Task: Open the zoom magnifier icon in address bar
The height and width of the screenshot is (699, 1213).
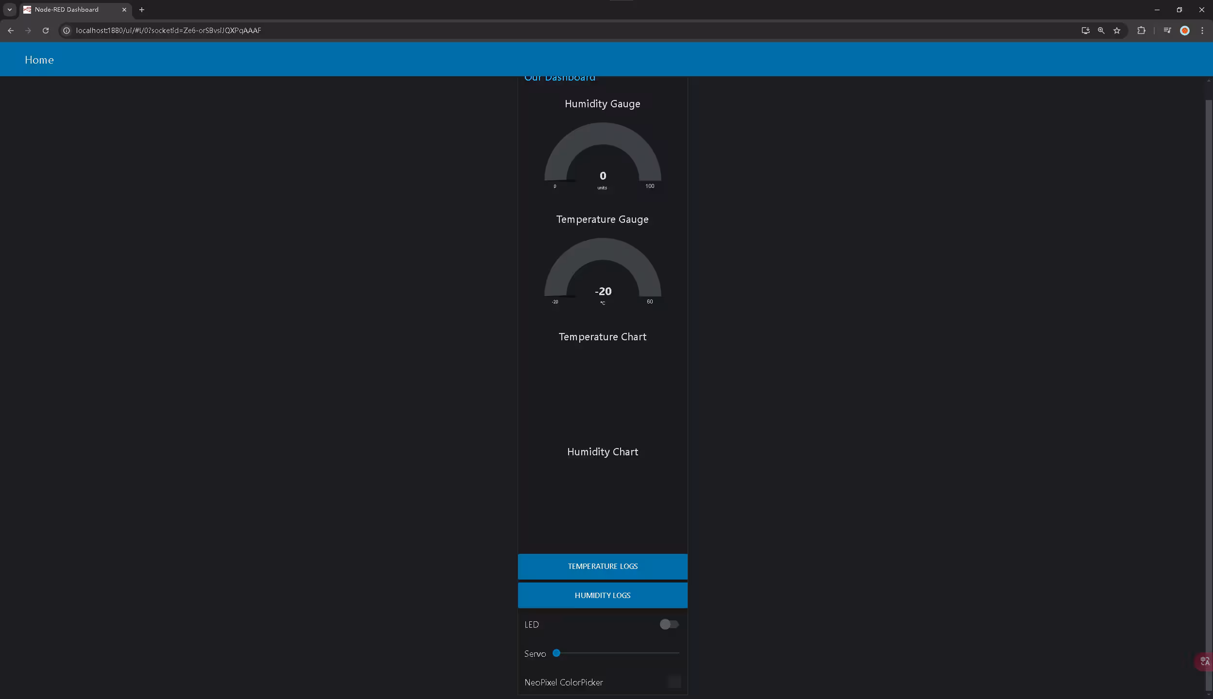Action: click(x=1101, y=31)
